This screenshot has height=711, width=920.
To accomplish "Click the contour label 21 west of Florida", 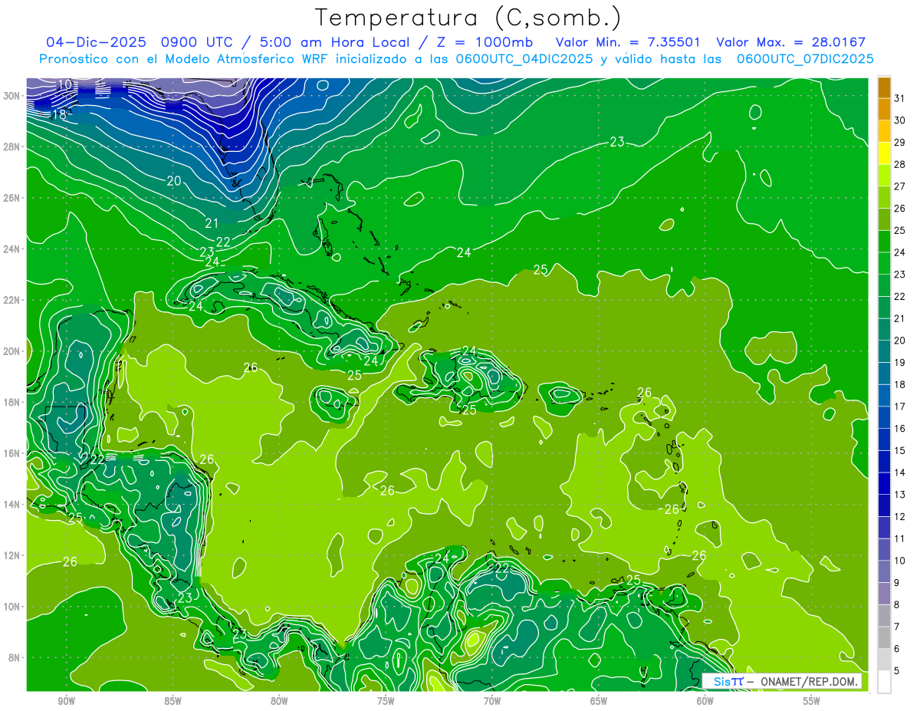I will click(x=212, y=223).
